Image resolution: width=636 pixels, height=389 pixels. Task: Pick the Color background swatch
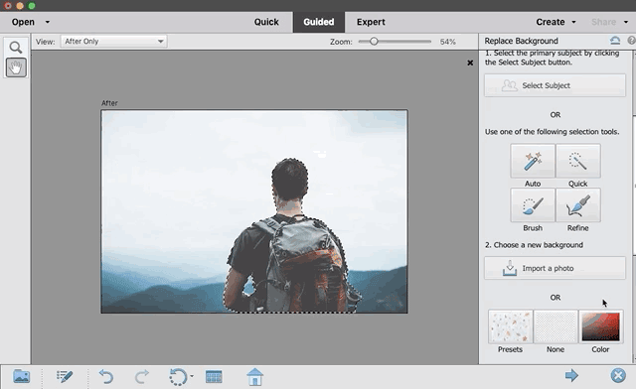point(600,327)
